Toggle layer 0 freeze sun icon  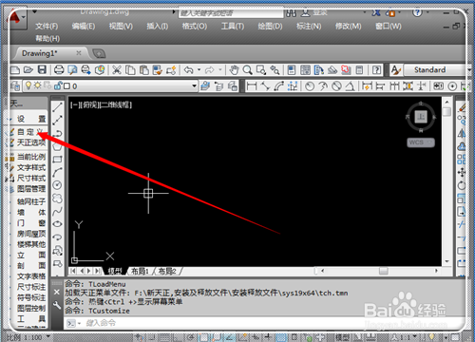[x=38, y=85]
